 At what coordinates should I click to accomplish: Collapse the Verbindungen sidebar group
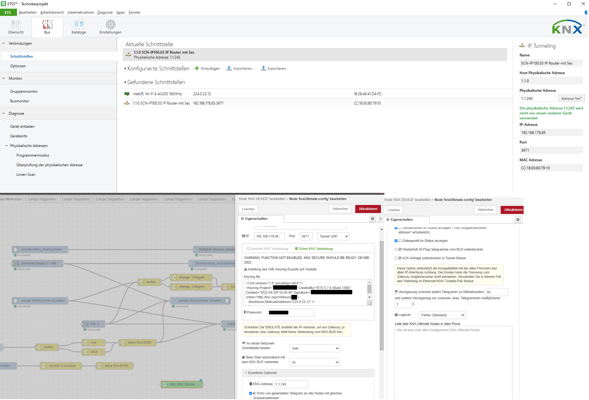click(3, 43)
